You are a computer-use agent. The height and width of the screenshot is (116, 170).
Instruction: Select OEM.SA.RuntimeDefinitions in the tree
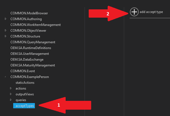[31, 48]
